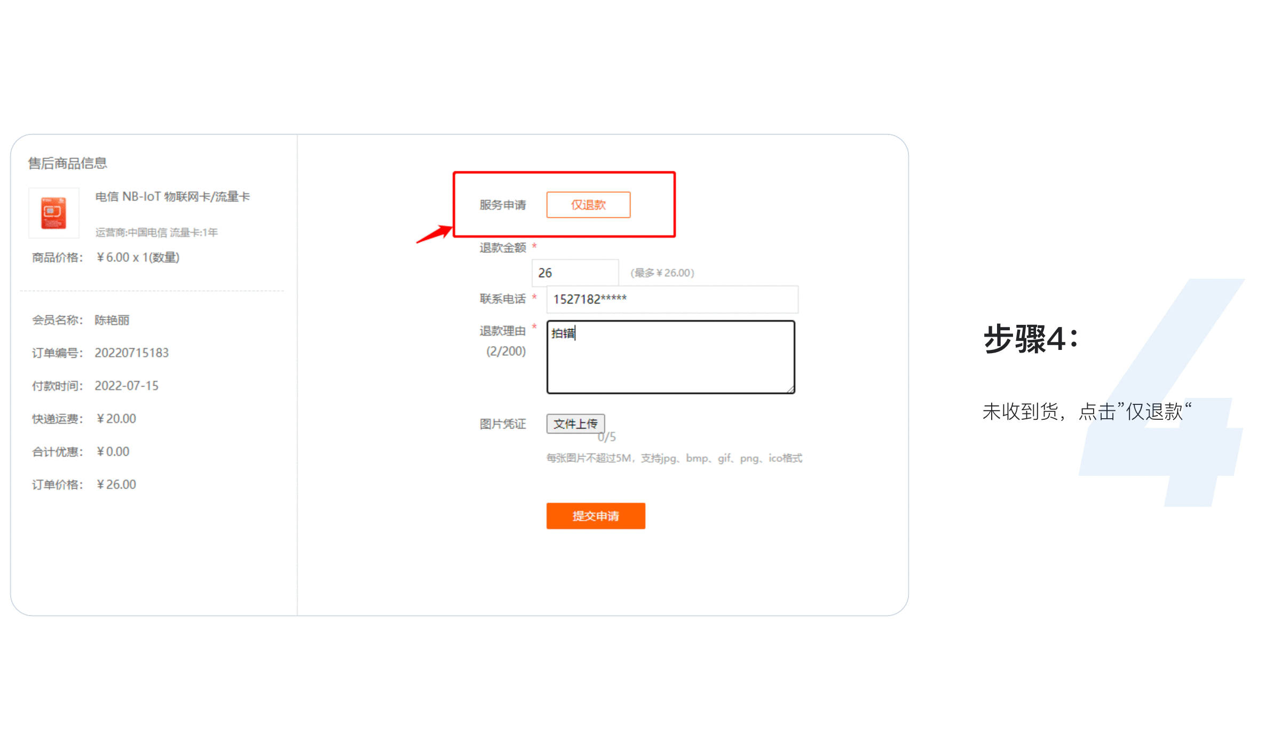This screenshot has height=750, width=1281.
Task: Click the 步骤4 heading text
Action: 1031,339
